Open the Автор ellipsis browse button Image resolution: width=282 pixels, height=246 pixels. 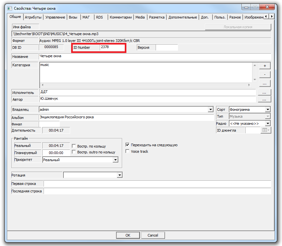pos(264,99)
